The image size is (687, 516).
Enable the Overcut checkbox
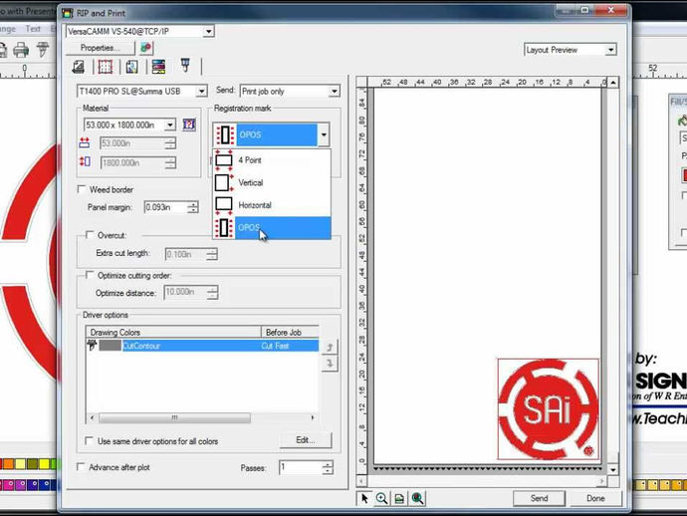(90, 235)
